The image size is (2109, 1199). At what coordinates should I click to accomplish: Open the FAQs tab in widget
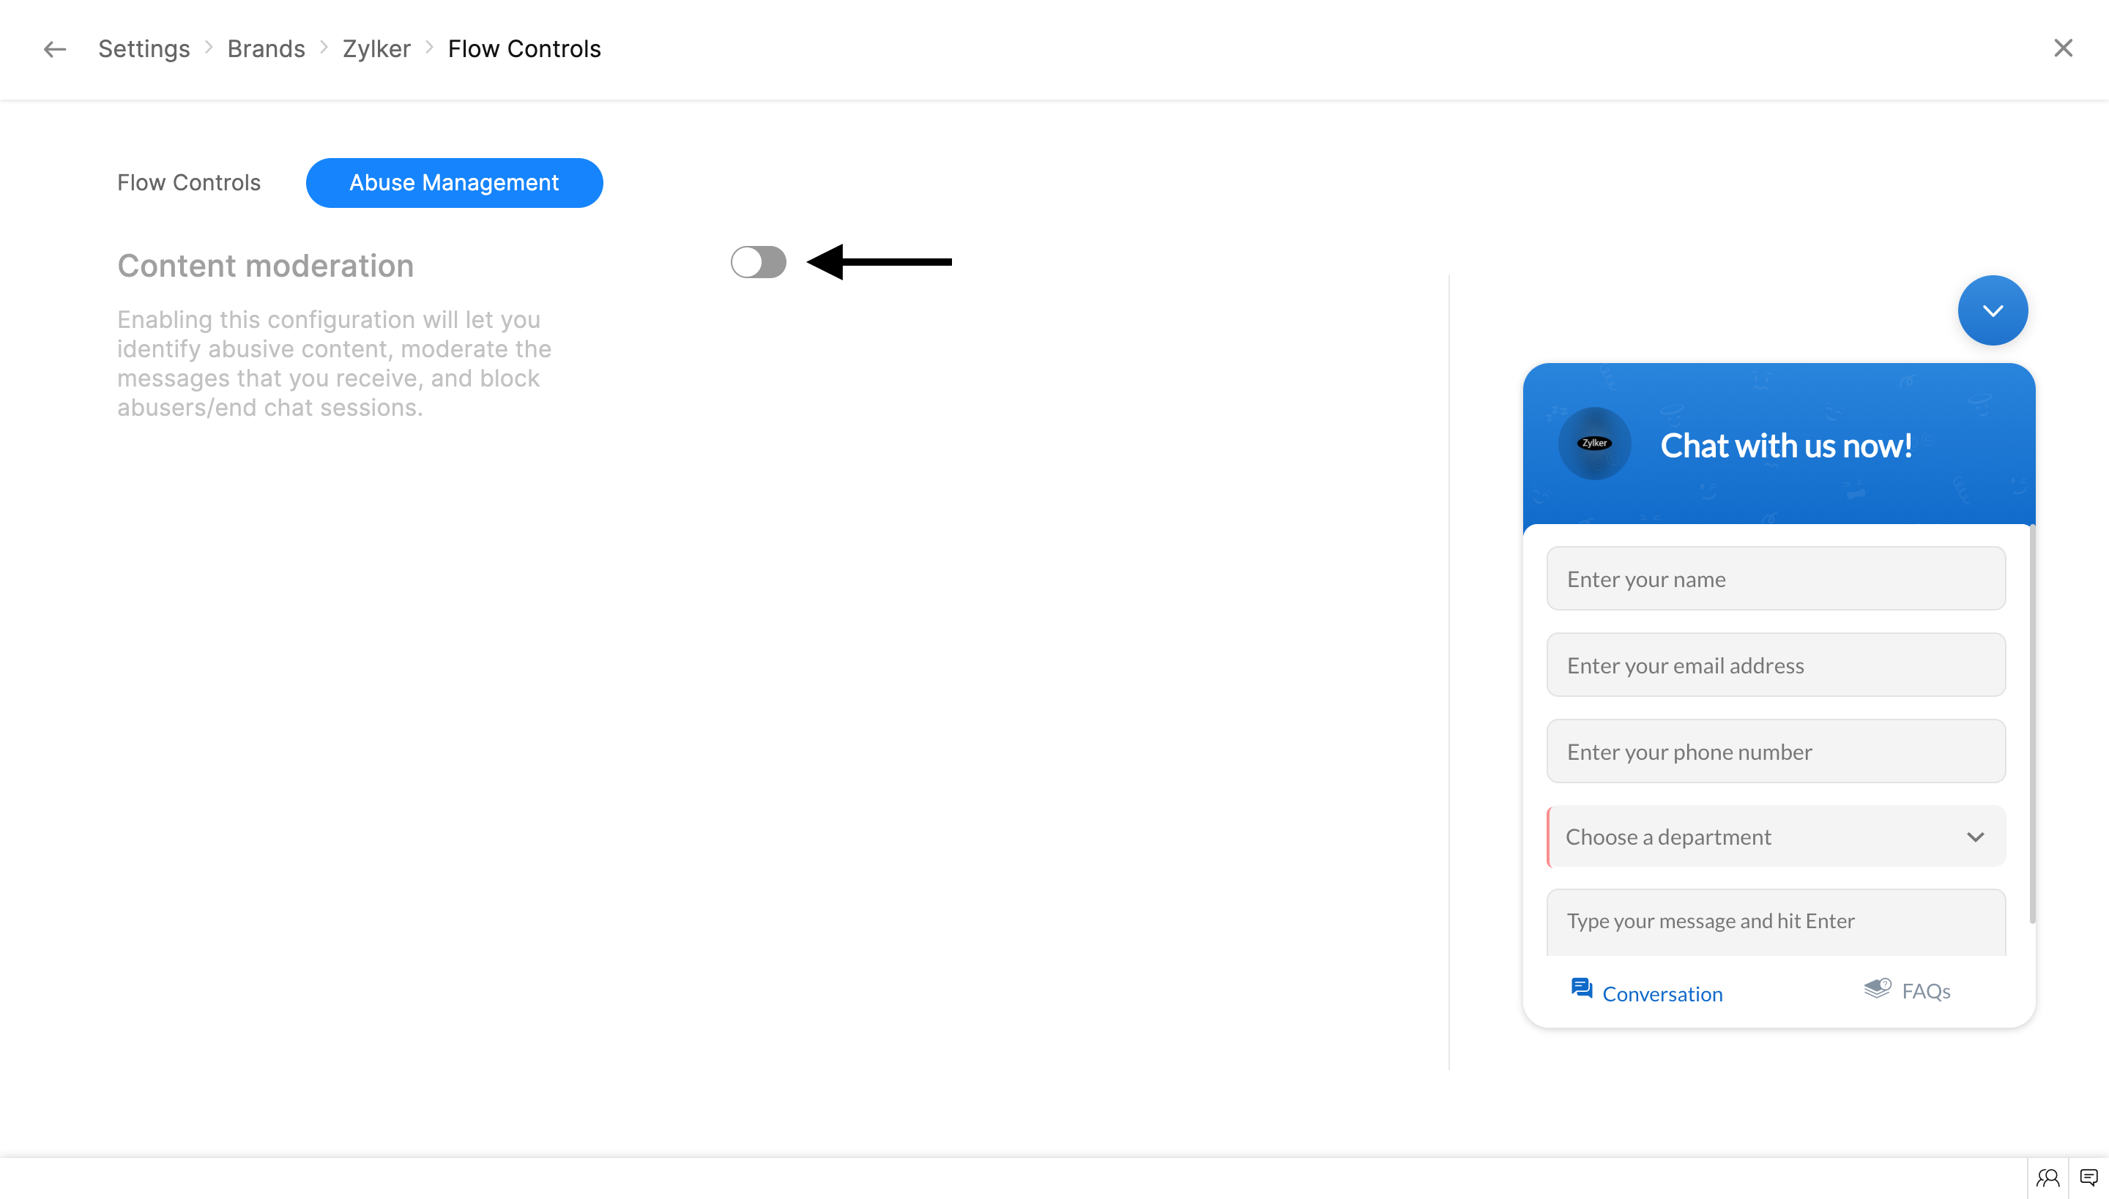[x=1924, y=991]
